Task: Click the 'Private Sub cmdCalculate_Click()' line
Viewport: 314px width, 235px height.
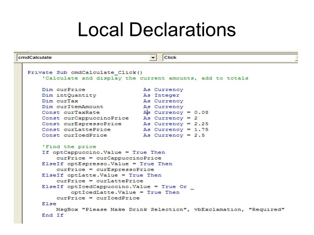Action: [85, 72]
